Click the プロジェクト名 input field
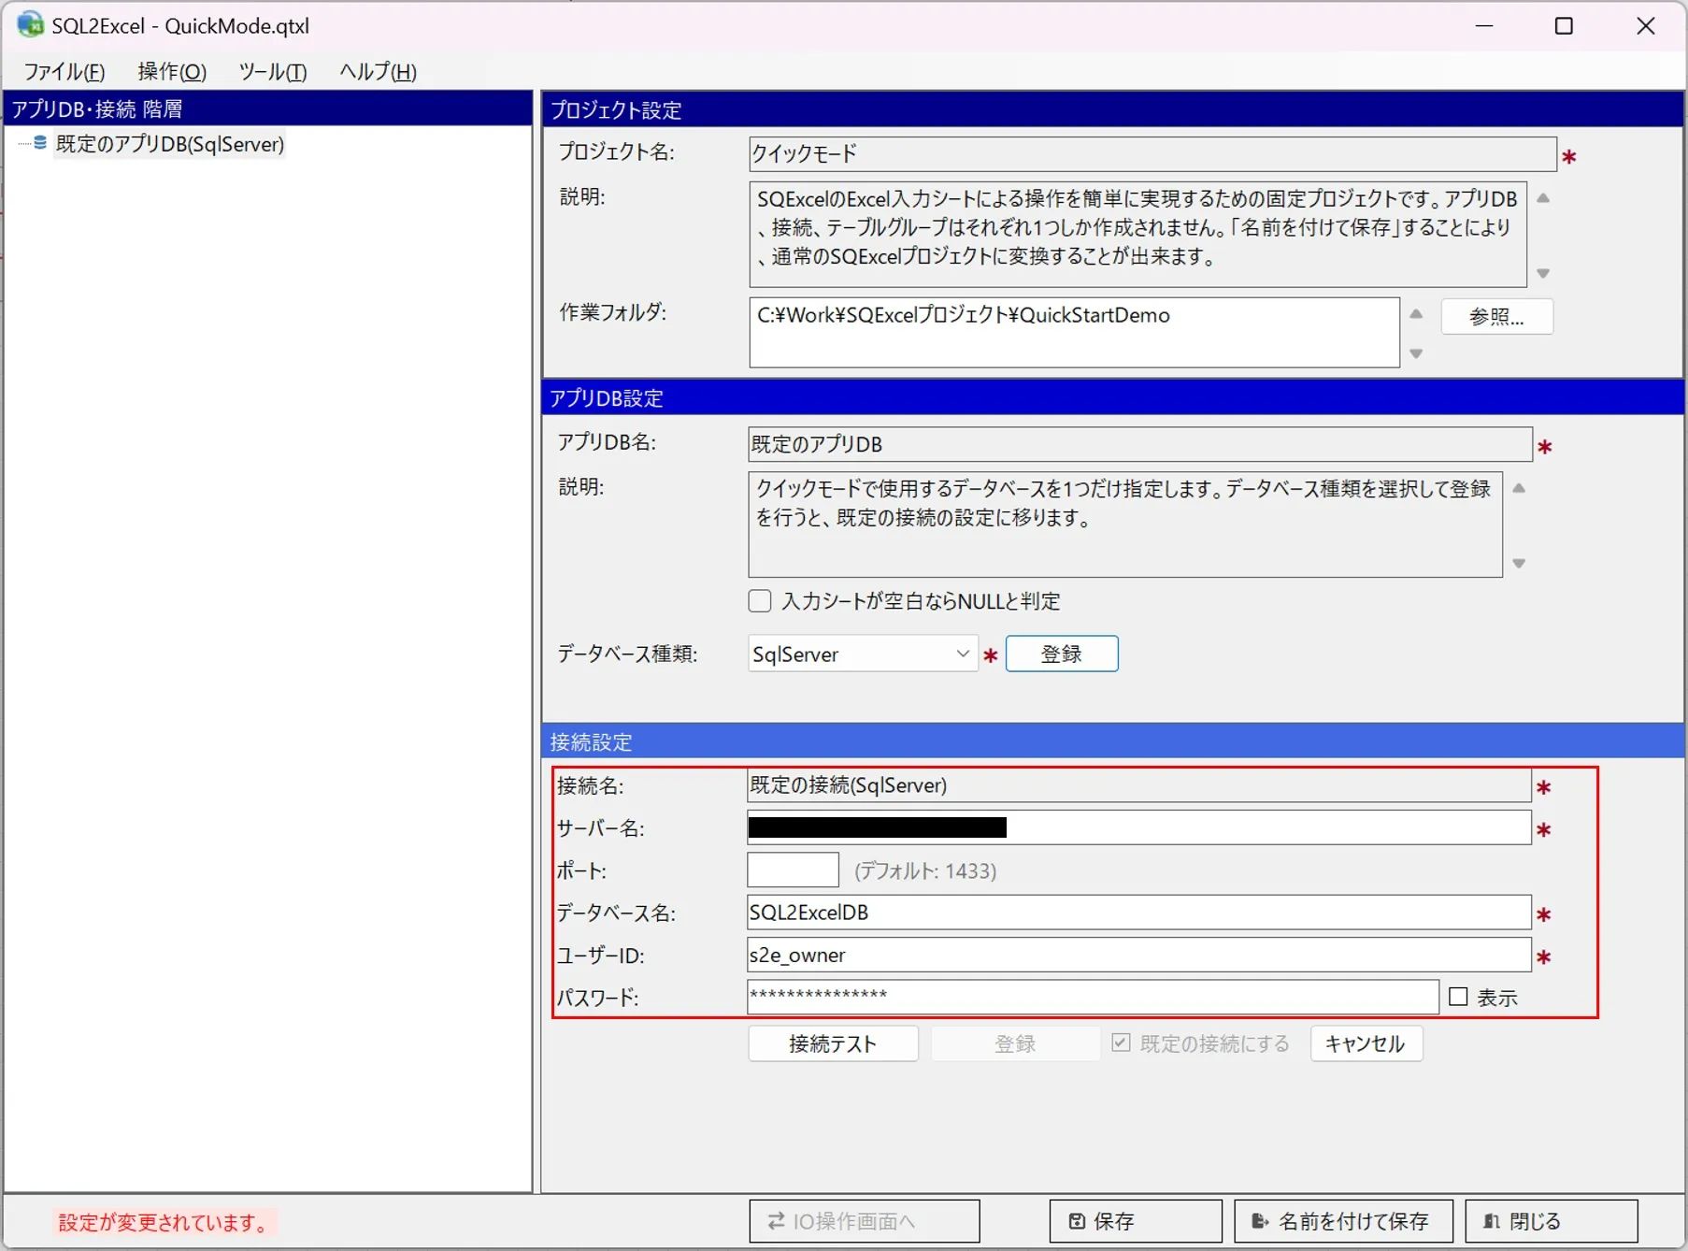The image size is (1688, 1251). click(1152, 154)
